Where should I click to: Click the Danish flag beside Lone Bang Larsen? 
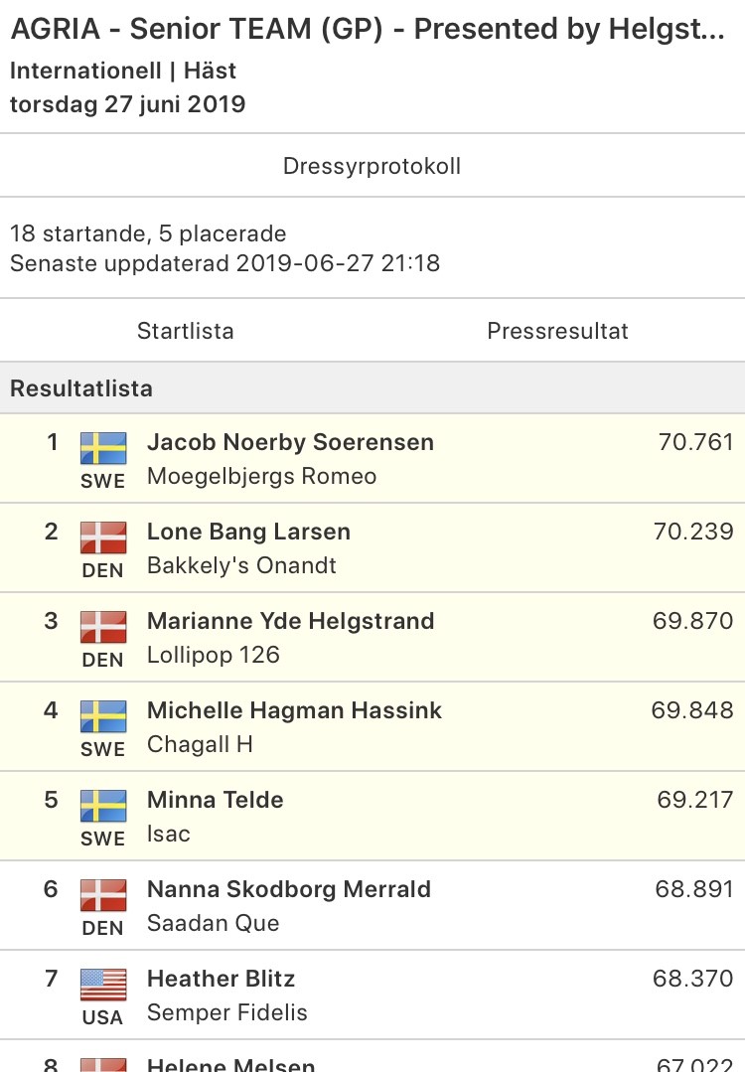point(103,538)
